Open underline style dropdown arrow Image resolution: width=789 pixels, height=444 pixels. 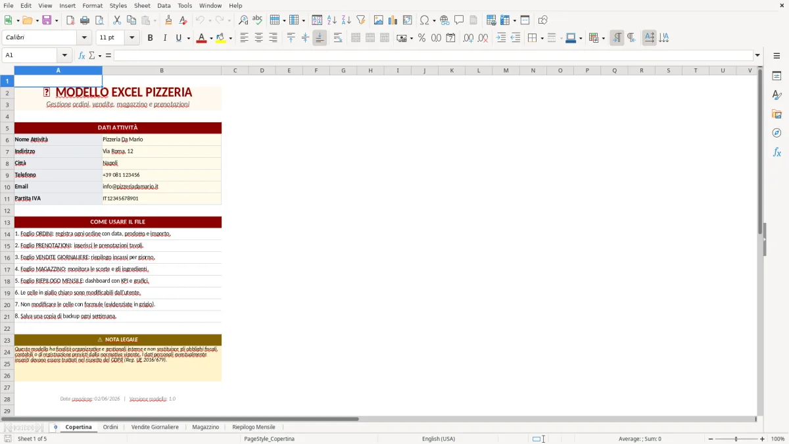click(x=189, y=38)
